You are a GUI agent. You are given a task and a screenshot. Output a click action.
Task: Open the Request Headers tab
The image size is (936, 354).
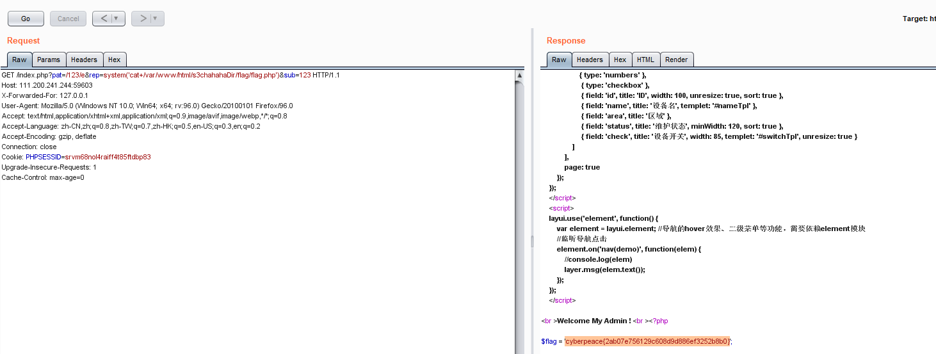tap(84, 60)
